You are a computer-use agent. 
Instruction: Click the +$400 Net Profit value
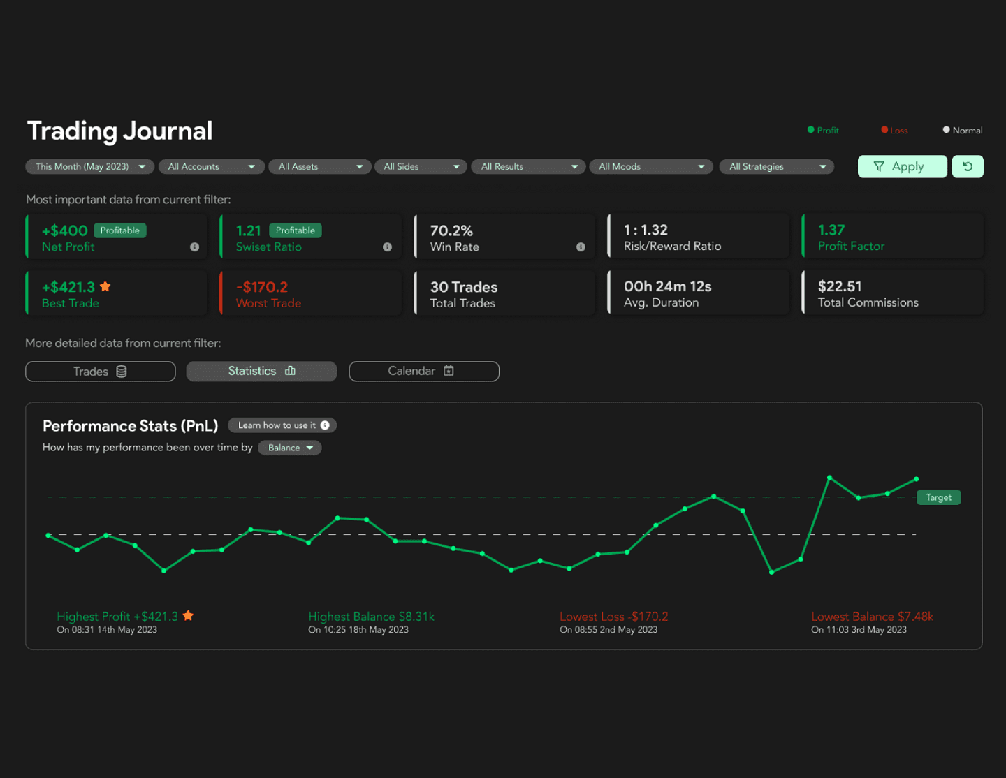pos(64,230)
